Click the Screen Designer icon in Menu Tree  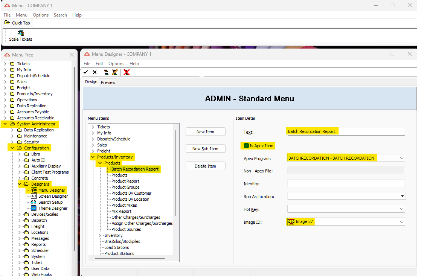34,196
